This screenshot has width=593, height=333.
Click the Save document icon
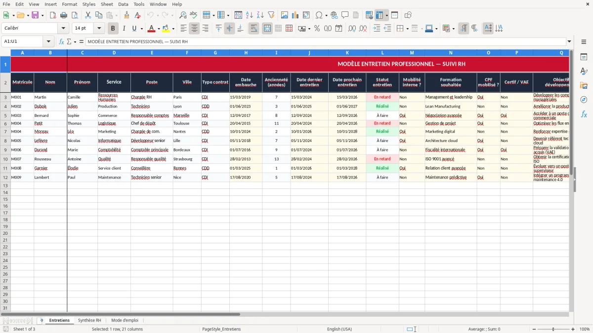click(x=35, y=15)
